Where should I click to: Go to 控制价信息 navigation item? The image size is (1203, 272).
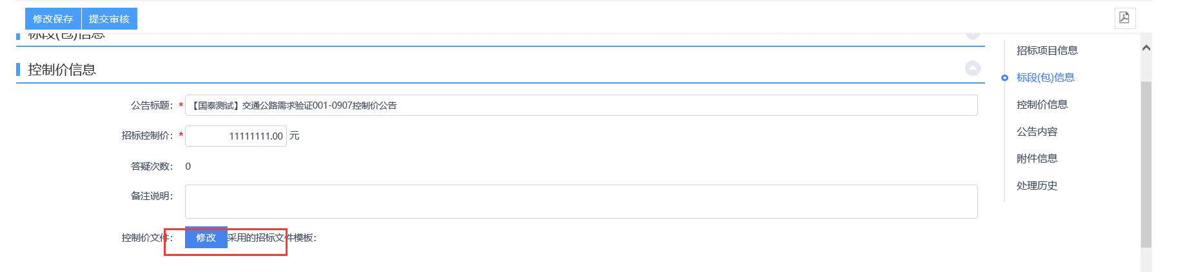[x=1041, y=104]
